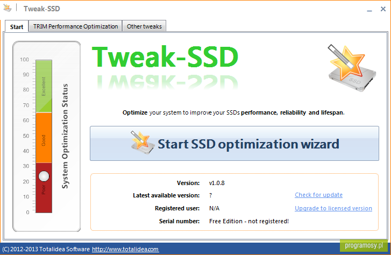Click the green Excellent gauge section

[x=44, y=86]
